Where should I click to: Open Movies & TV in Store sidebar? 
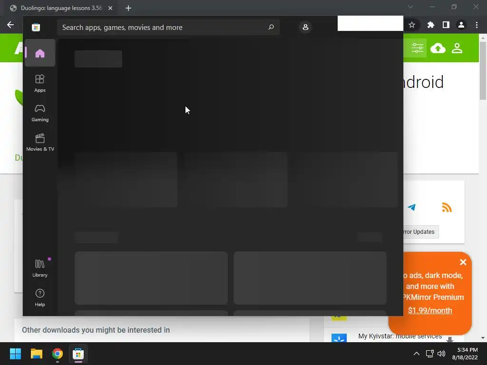(40, 143)
